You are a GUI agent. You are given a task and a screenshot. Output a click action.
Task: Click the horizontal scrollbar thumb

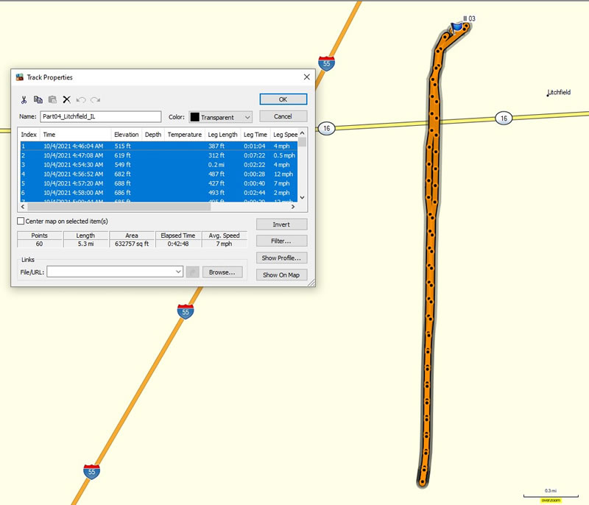tap(119, 207)
